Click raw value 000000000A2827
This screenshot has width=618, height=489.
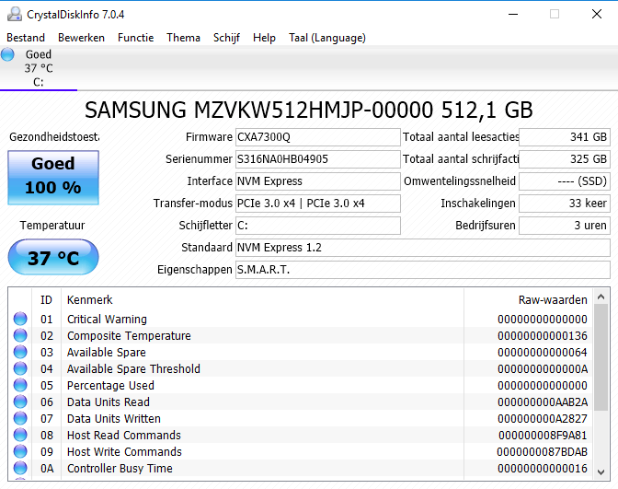tap(543, 418)
